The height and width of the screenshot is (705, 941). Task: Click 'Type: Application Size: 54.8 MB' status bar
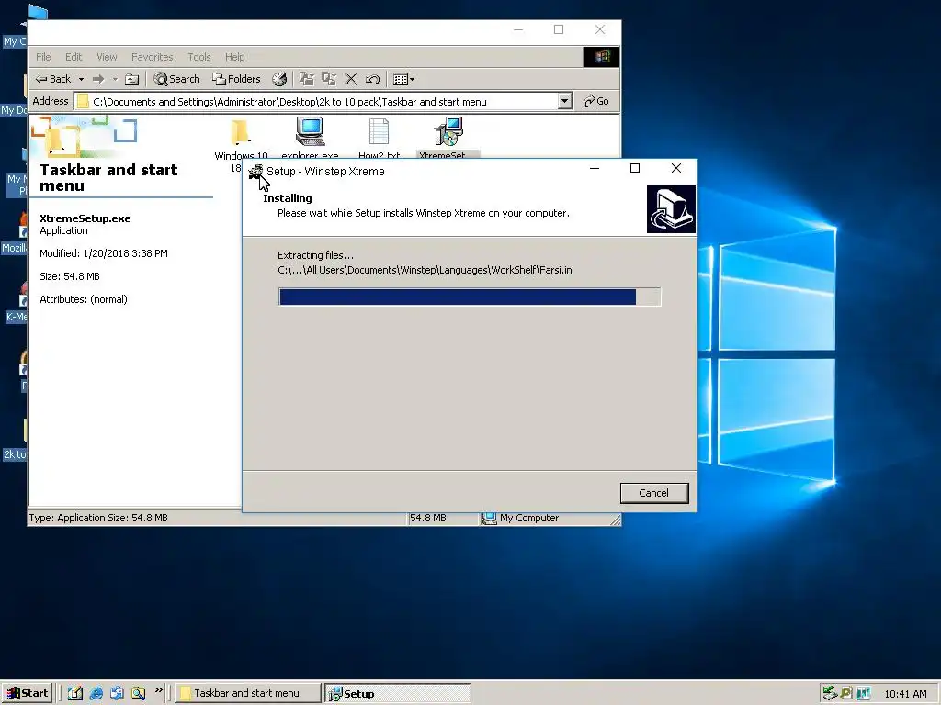(98, 518)
